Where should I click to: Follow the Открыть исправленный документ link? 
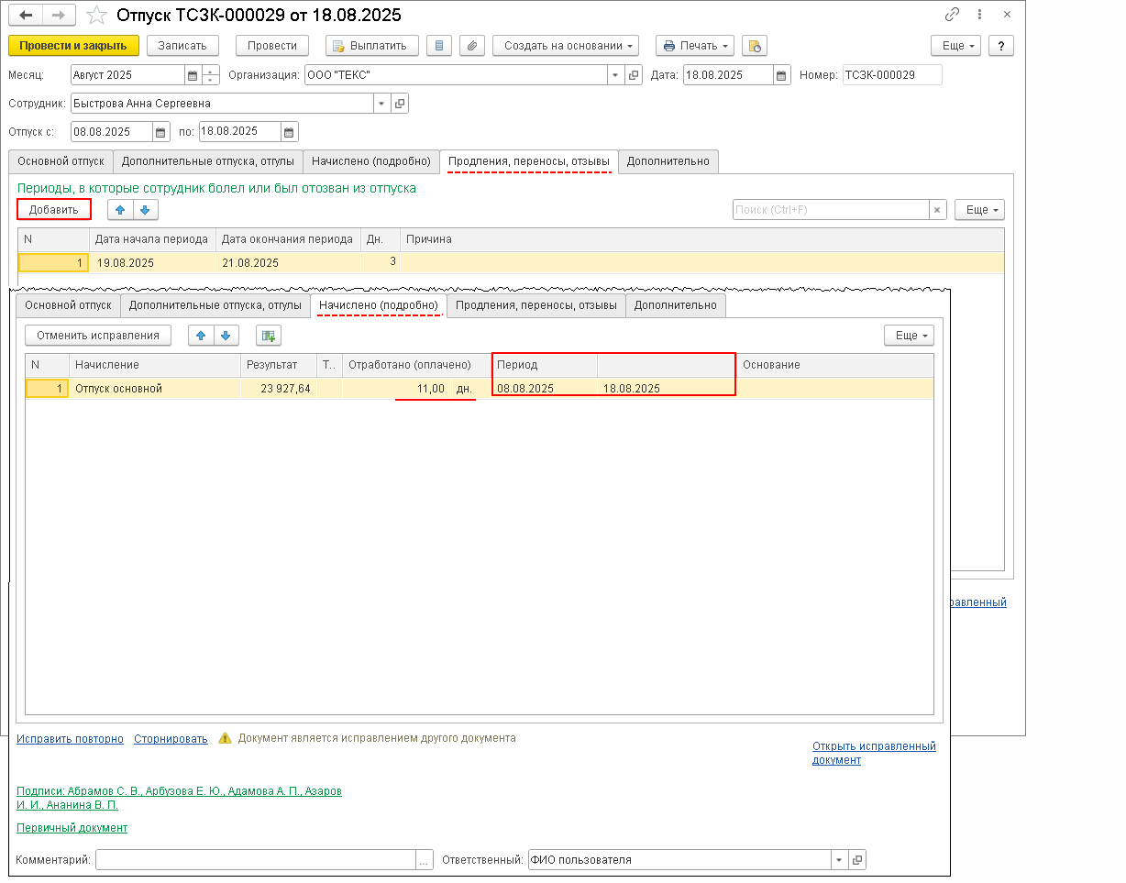click(x=874, y=753)
